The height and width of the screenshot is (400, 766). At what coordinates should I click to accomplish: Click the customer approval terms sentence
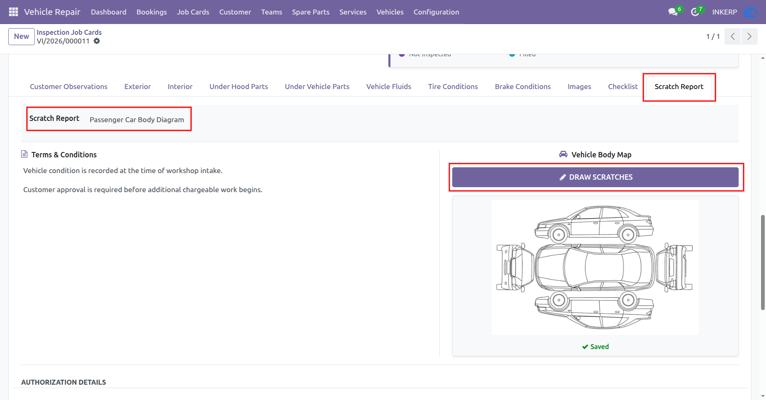point(143,190)
